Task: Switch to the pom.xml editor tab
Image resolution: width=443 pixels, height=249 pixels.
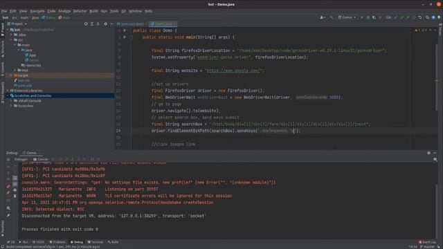Action: pyautogui.click(x=131, y=24)
